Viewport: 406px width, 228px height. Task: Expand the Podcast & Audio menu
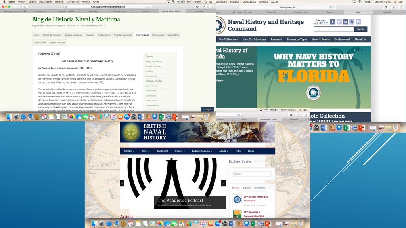(202, 151)
